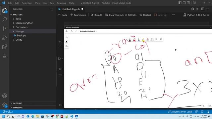Select the yellow highlighter swatch
The image size is (212, 119).
(143, 40)
